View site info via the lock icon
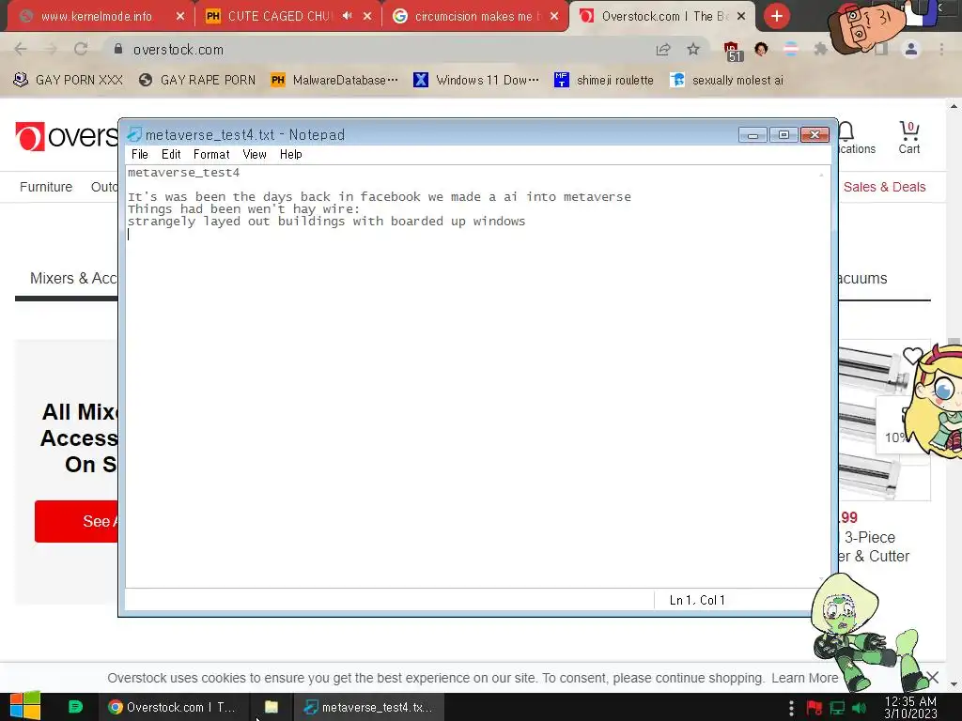The image size is (962, 721). [118, 49]
